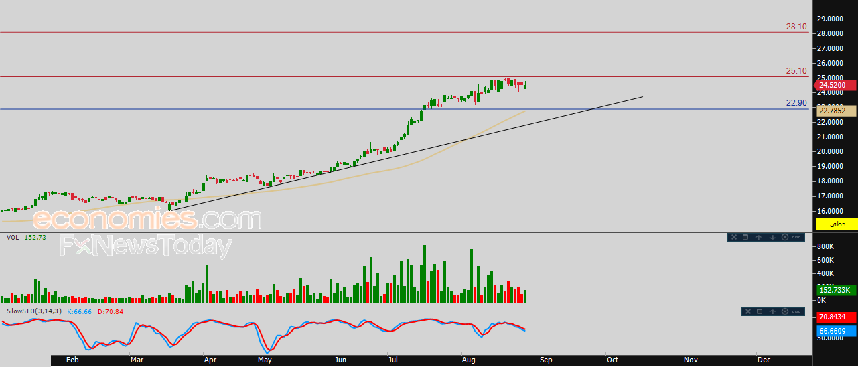
Task: Click the 25.10 resistance level label
Action: pyautogui.click(x=796, y=71)
